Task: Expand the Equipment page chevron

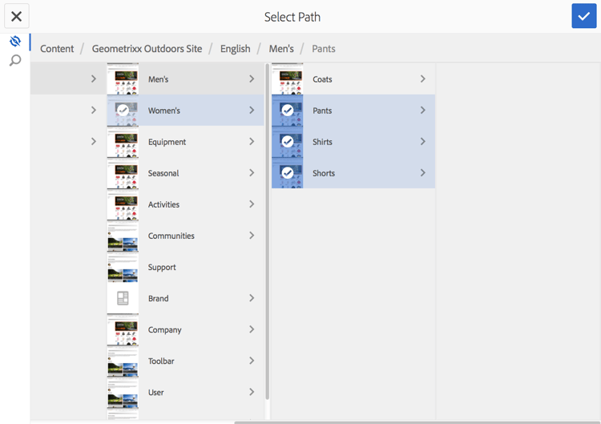Action: coord(252,142)
